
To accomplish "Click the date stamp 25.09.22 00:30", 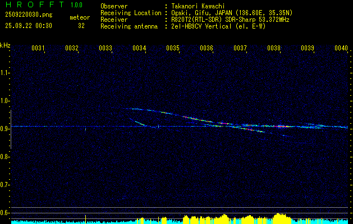I will click(28, 26).
